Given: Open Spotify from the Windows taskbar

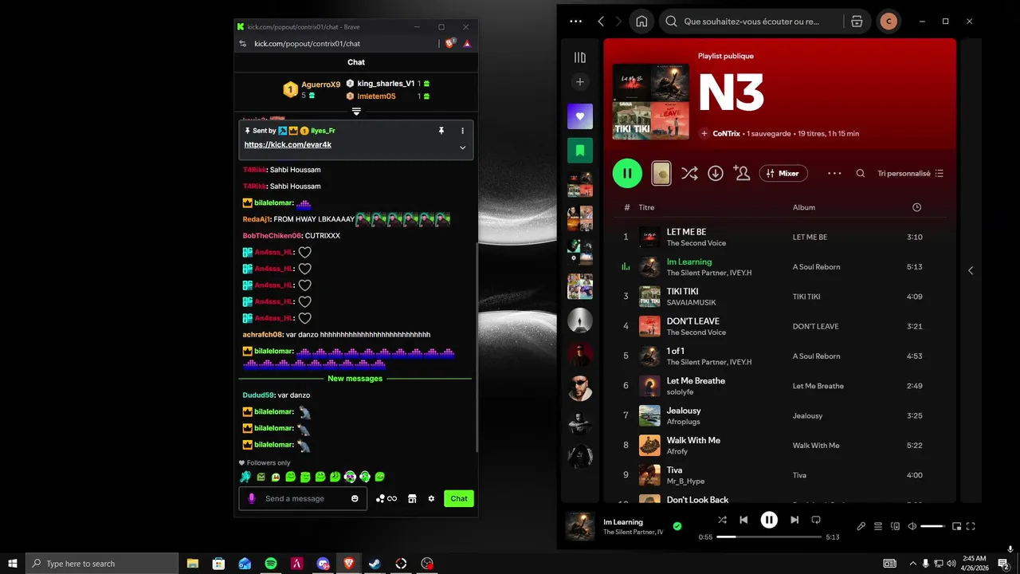Looking at the screenshot, I should [271, 564].
